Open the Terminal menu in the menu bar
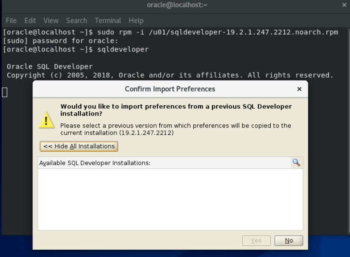The width and height of the screenshot is (350, 257). (108, 20)
